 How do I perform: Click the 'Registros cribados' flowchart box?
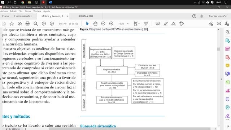112,70
